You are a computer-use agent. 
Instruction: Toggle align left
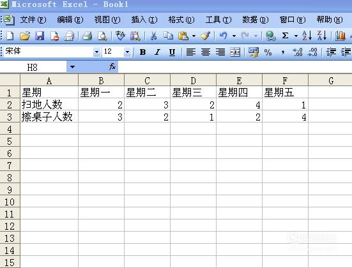[x=190, y=52]
